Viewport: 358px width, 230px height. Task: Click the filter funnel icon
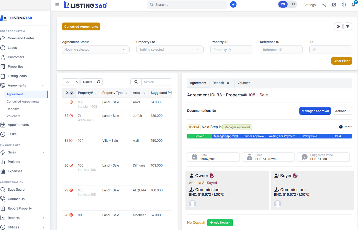tap(348, 27)
